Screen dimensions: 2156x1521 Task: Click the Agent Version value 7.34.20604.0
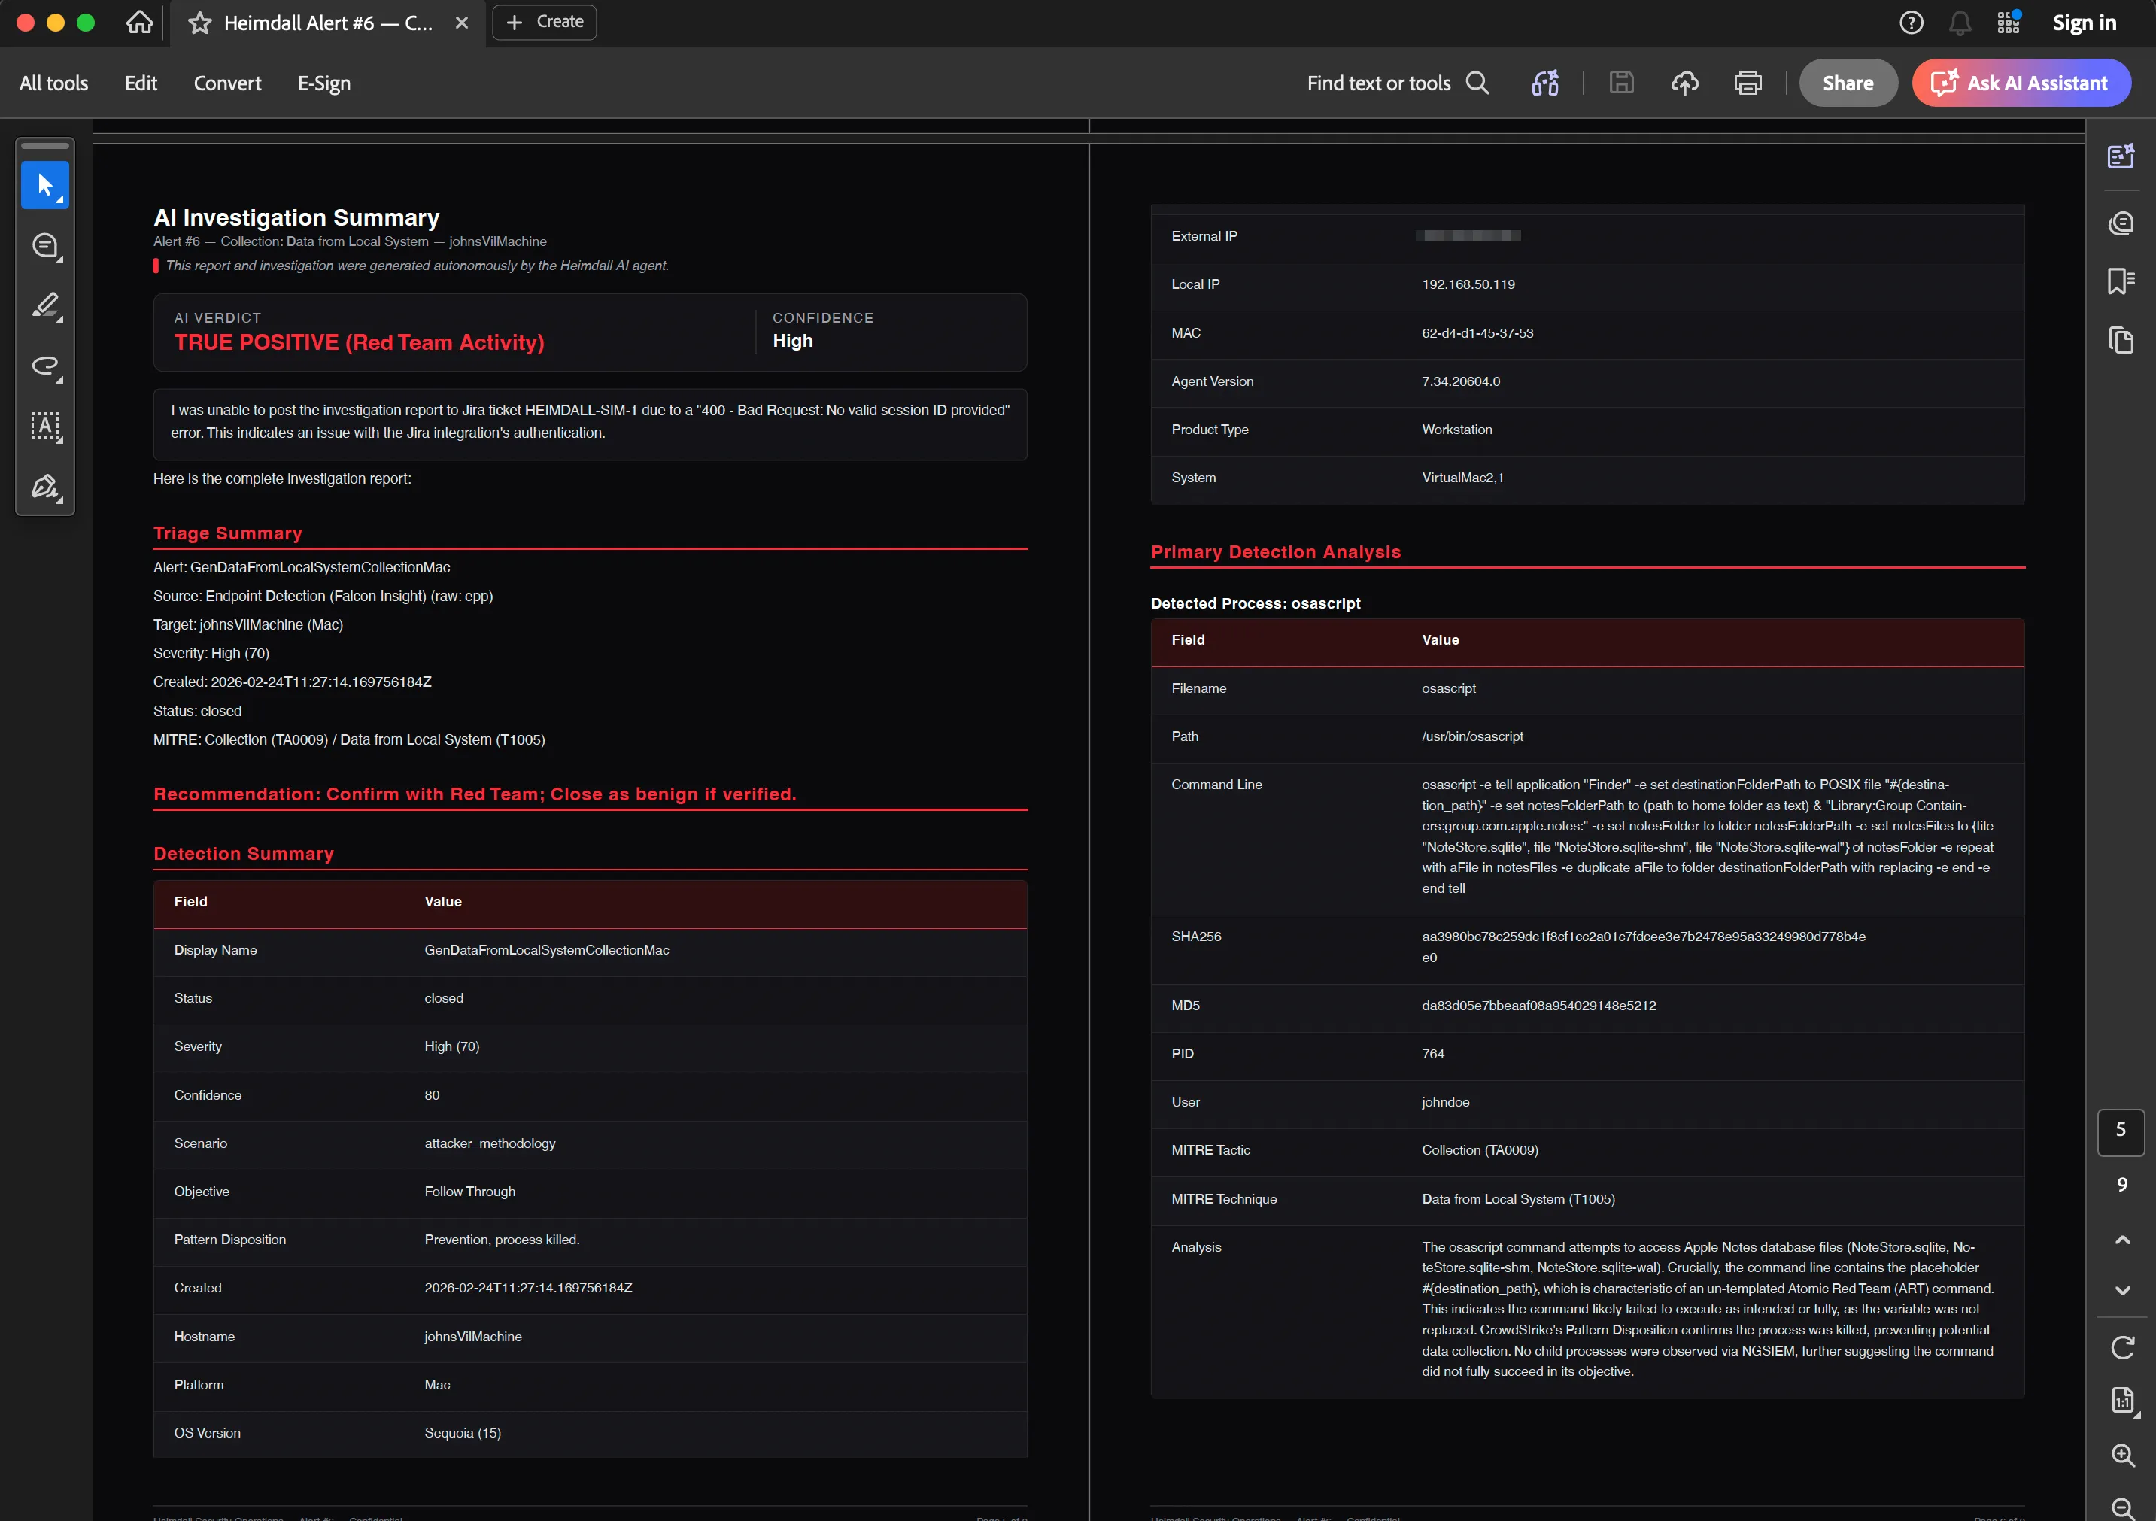[1461, 381]
